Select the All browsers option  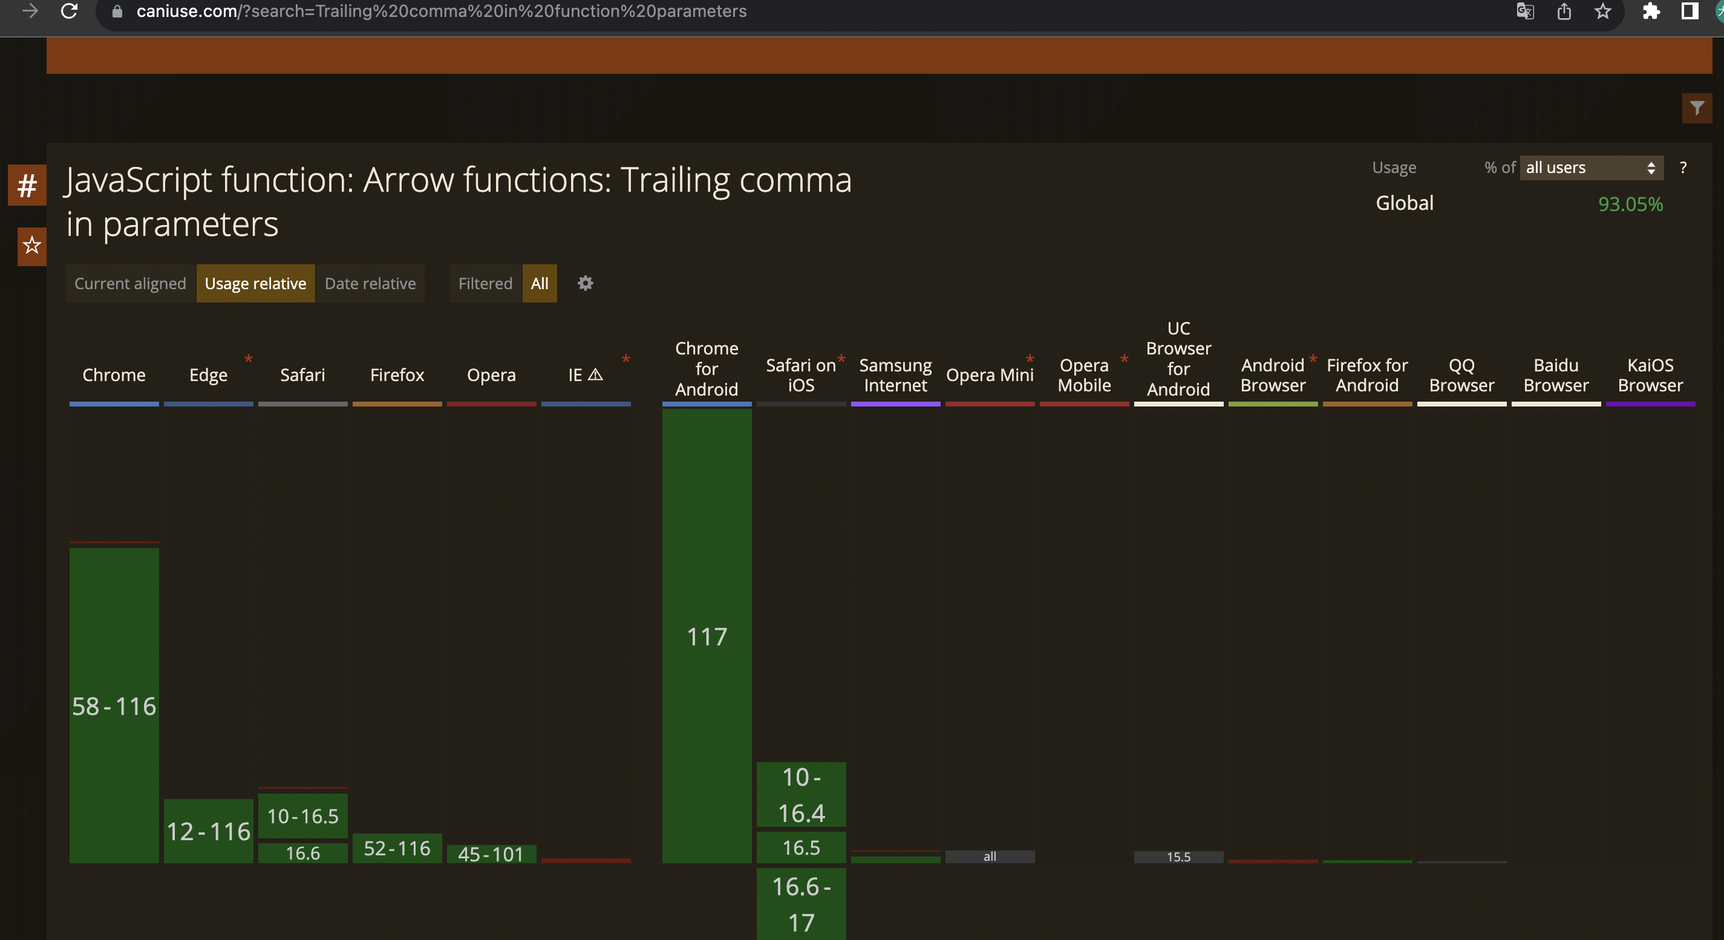click(x=540, y=284)
